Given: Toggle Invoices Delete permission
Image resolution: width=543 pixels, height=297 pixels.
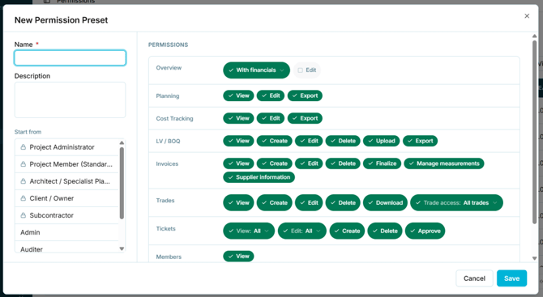Looking at the screenshot, I should [343, 163].
